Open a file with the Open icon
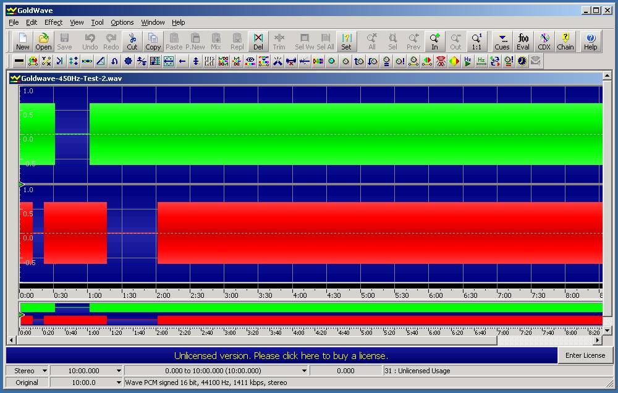 pyautogui.click(x=43, y=41)
